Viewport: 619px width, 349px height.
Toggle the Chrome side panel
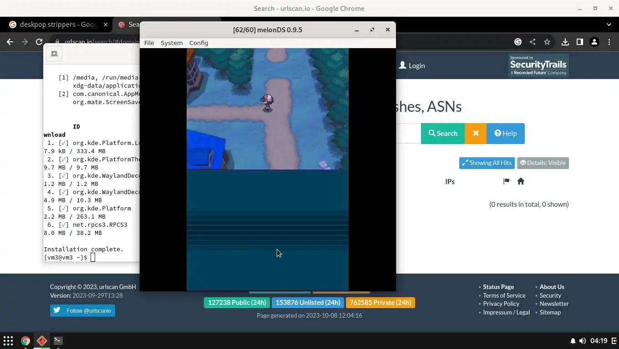tap(579, 42)
